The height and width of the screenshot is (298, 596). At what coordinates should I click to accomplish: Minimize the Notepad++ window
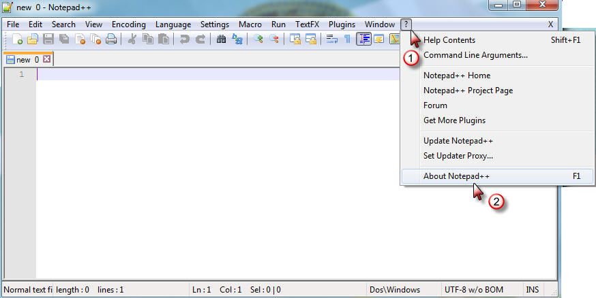(x=498, y=5)
